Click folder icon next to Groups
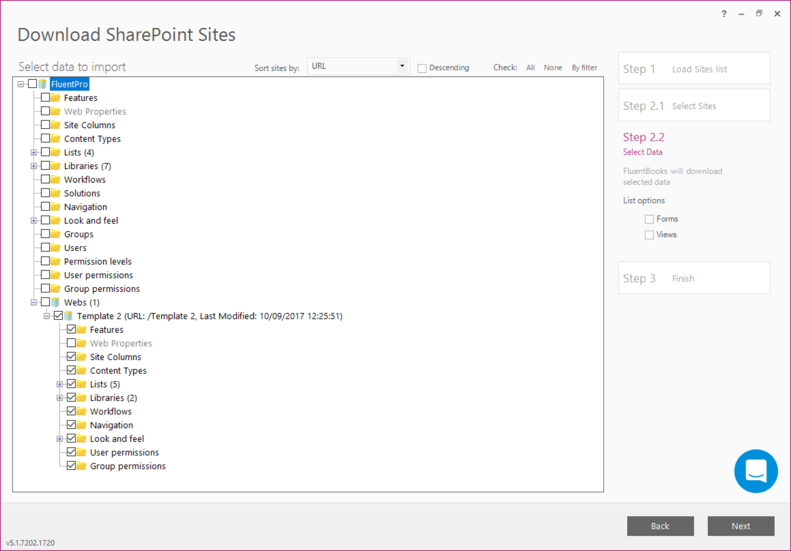Viewport: 791px width, 551px height. tap(56, 234)
